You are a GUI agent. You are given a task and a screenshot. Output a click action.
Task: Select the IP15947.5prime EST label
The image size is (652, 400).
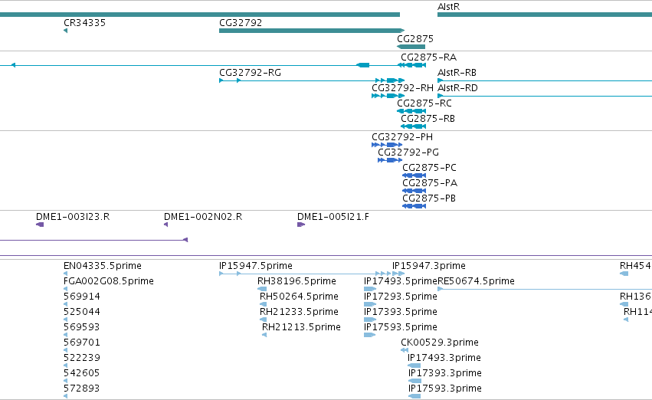coord(256,266)
